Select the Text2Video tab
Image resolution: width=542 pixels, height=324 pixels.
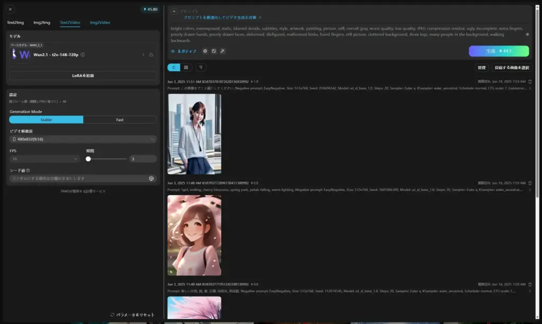tap(70, 22)
